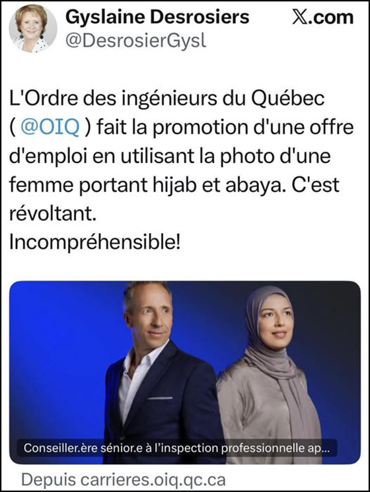Open the @DesrosierGysl handle

136,41
